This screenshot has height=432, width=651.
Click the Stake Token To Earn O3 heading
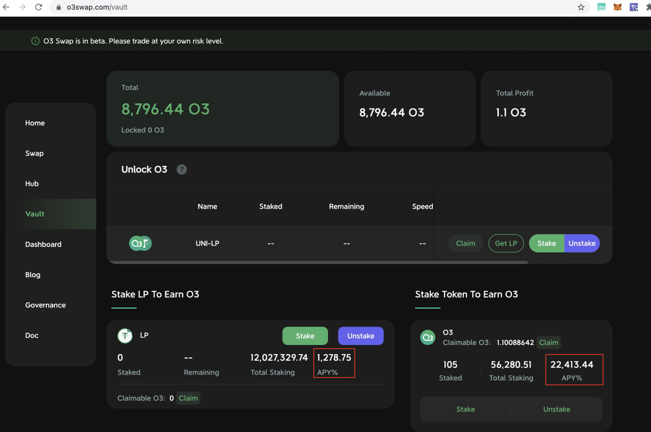[x=466, y=294]
